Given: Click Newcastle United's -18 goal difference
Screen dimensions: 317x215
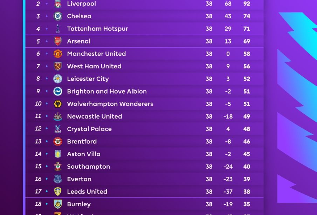Looking at the screenshot, I should (x=228, y=116).
